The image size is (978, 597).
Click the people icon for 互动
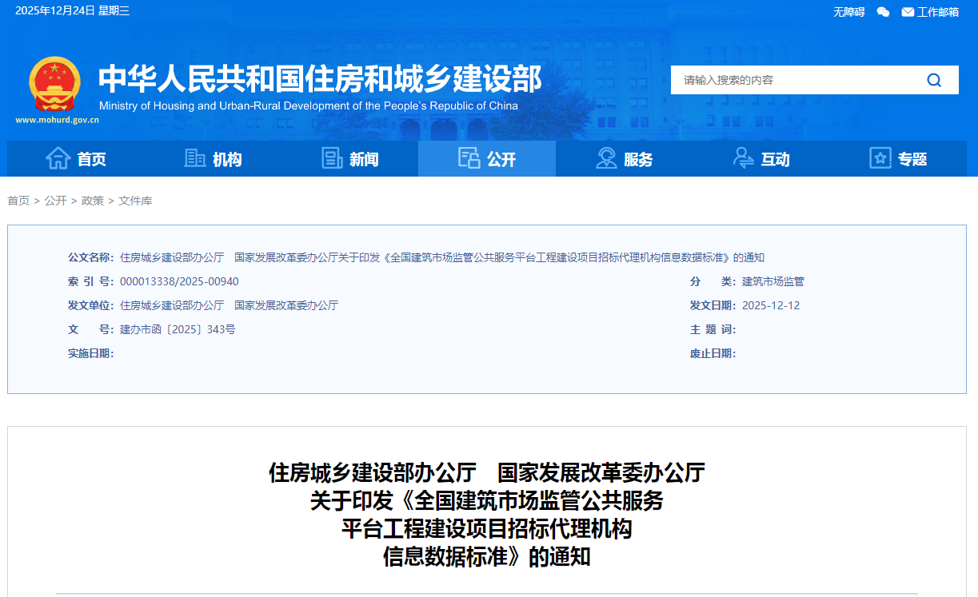click(x=743, y=158)
